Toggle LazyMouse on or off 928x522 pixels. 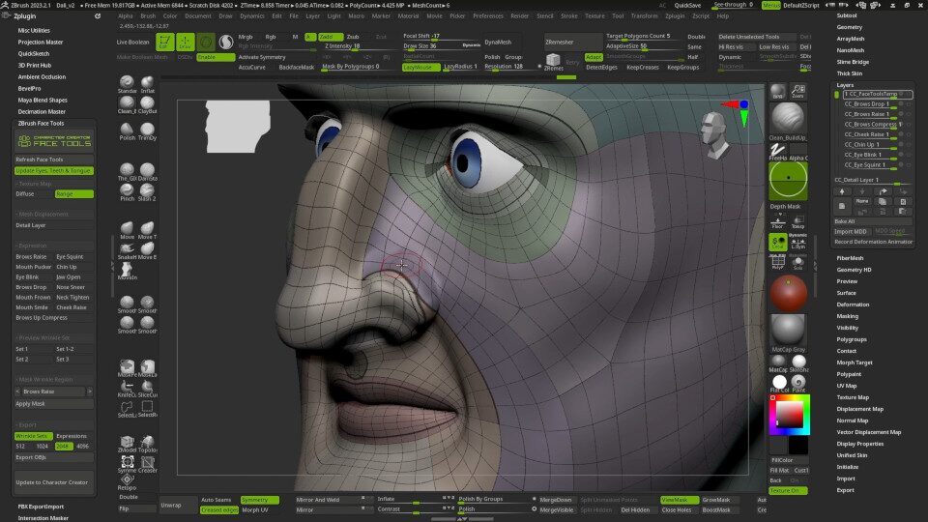pos(419,68)
